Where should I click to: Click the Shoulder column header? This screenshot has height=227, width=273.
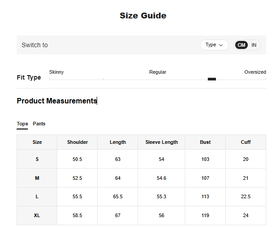77,142
